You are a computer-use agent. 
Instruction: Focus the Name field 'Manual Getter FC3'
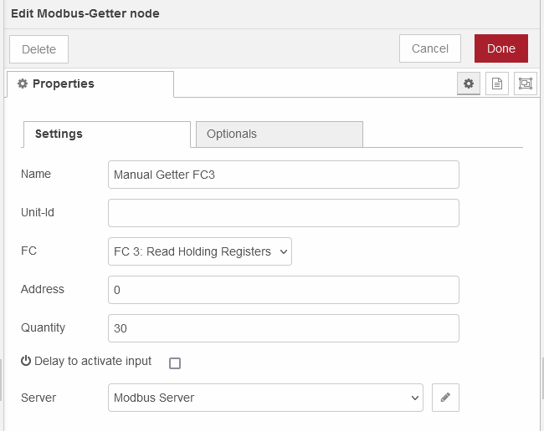tap(284, 175)
